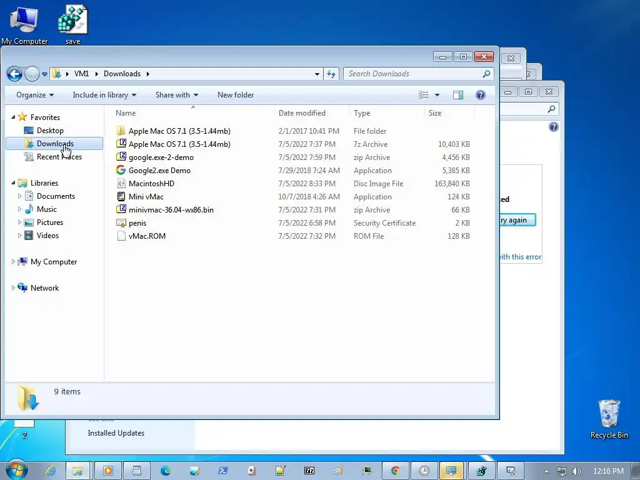The width and height of the screenshot is (640, 480).
Task: Click the New folder button
Action: pos(236,95)
